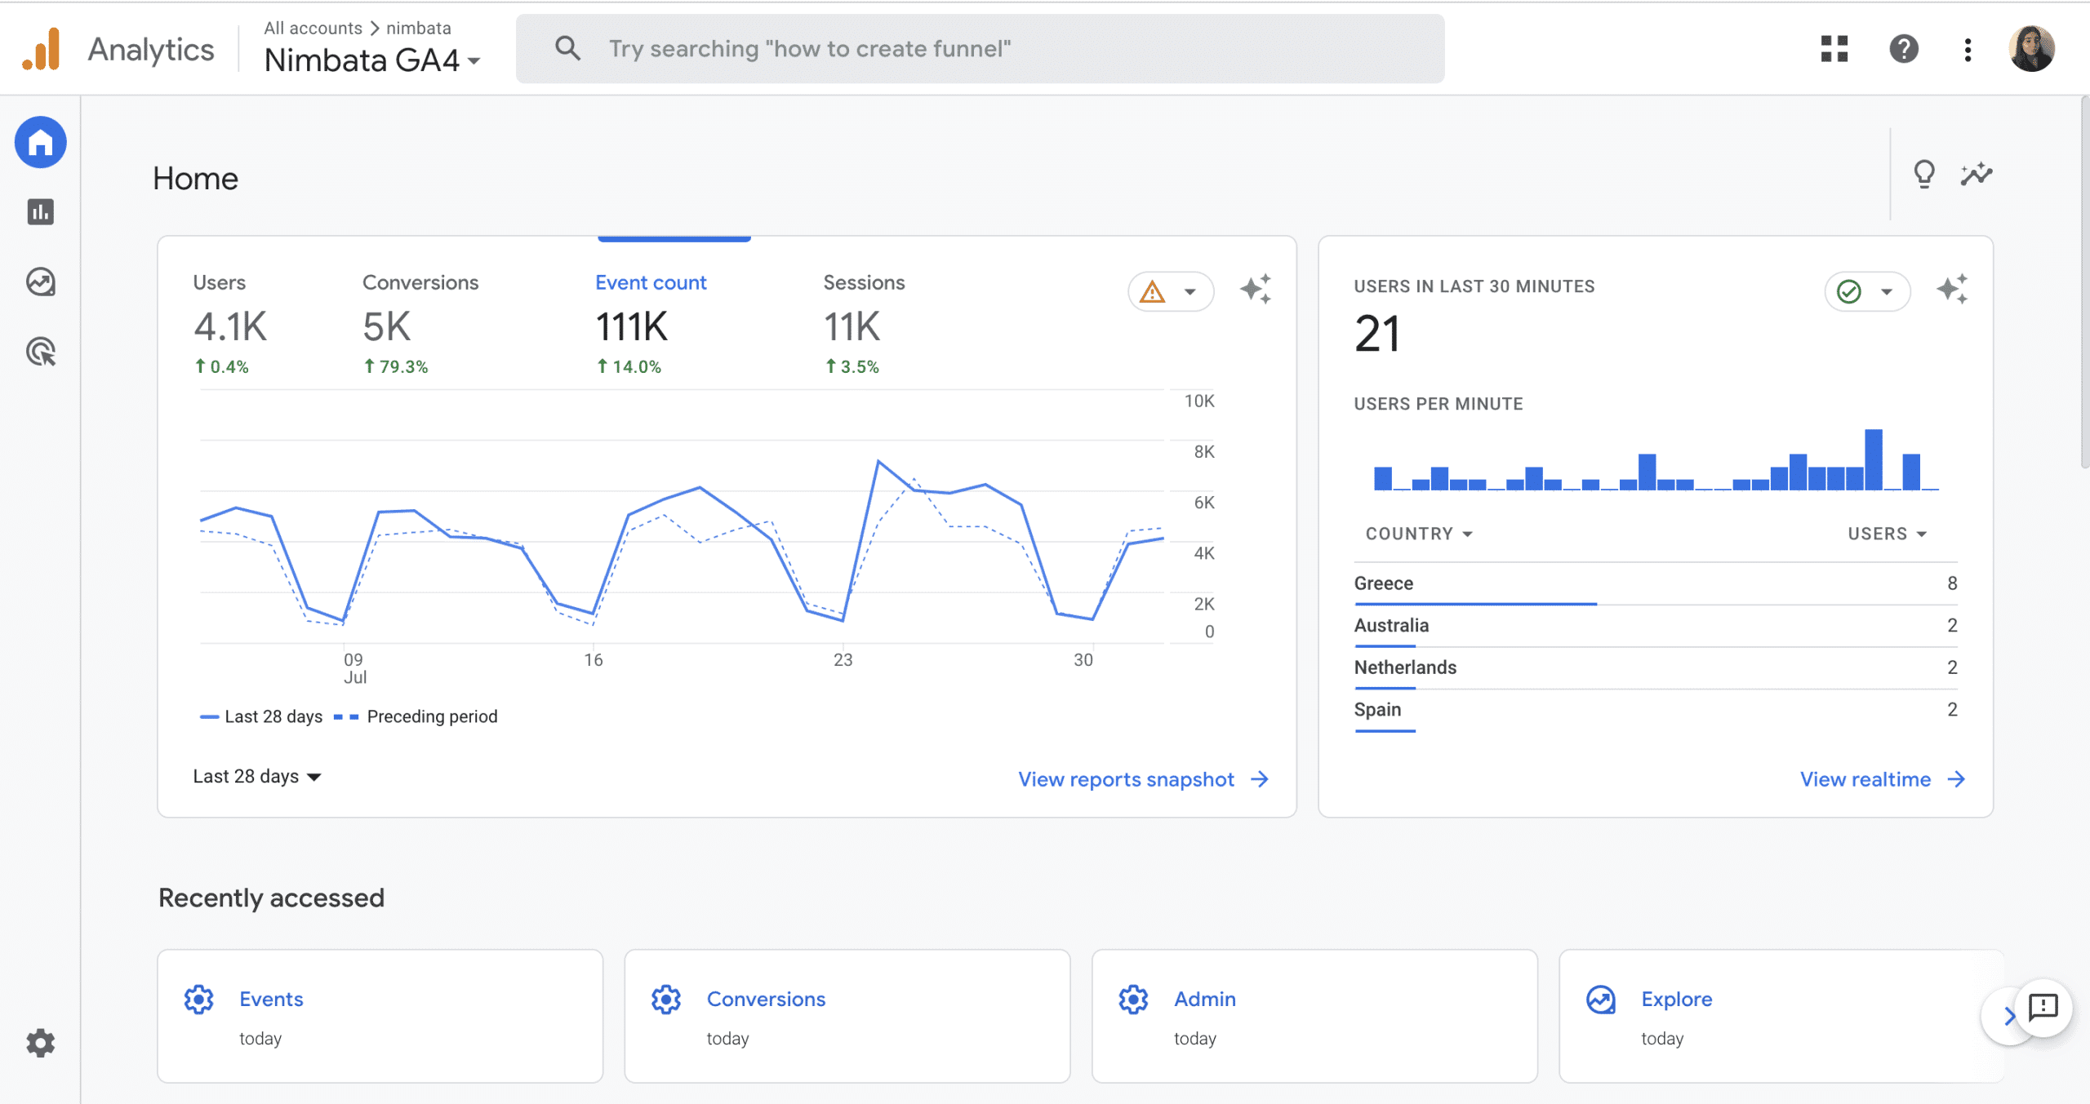Open the lightbulb tips icon

pos(1924,174)
